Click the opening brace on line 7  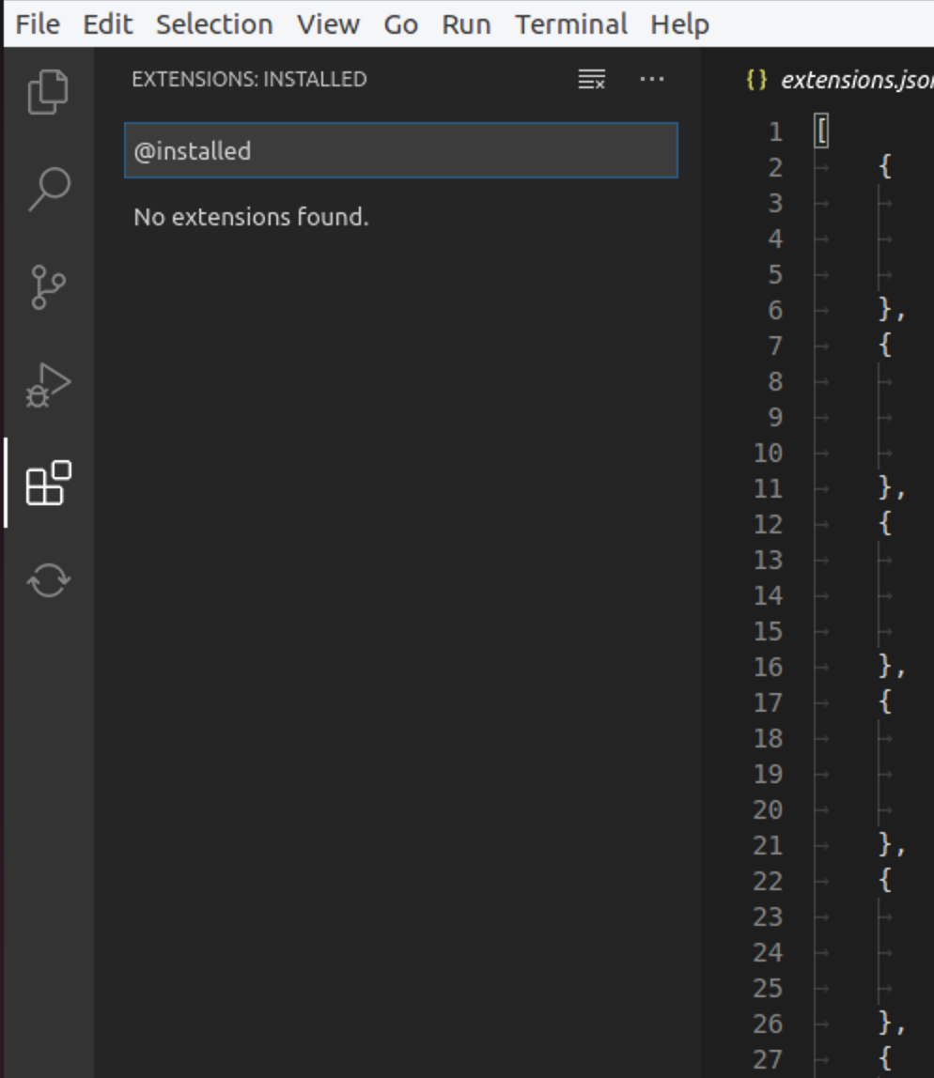pos(885,346)
